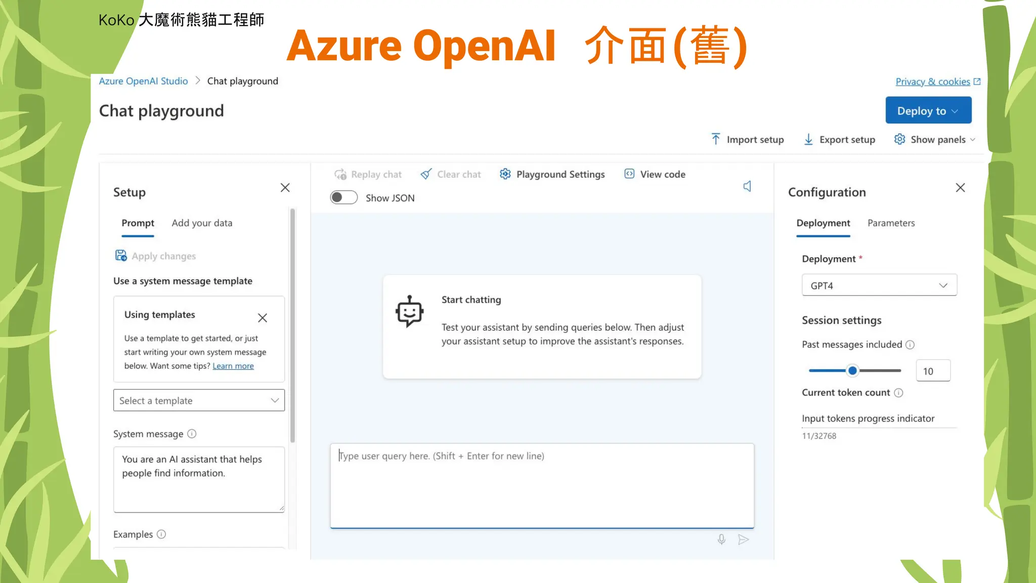Click the Setup panel vertical scrollbar
The height and width of the screenshot is (583, 1036).
pos(292,325)
